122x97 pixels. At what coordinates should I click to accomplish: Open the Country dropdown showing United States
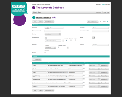[53, 34]
